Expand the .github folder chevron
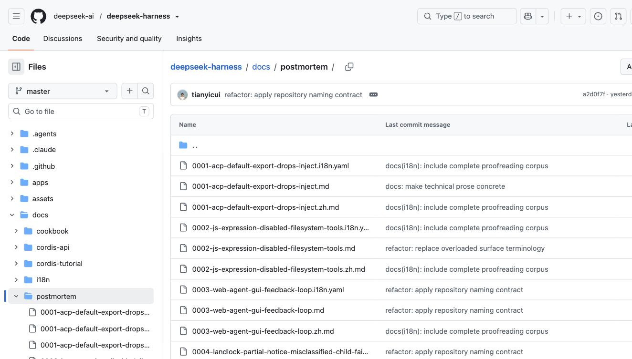Image resolution: width=632 pixels, height=359 pixels. coord(12,166)
